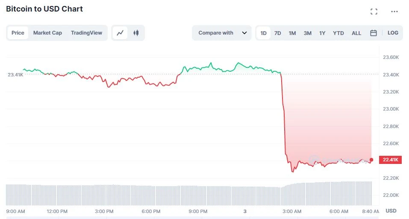
Task: Select the Price tab
Action: [18, 33]
